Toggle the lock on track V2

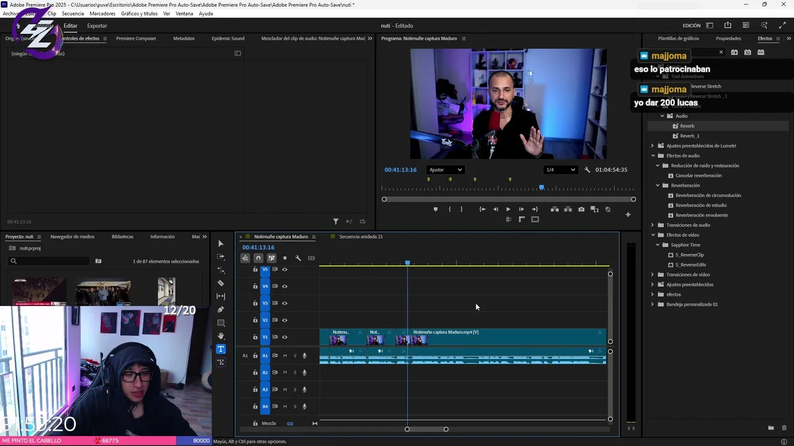[x=255, y=320]
